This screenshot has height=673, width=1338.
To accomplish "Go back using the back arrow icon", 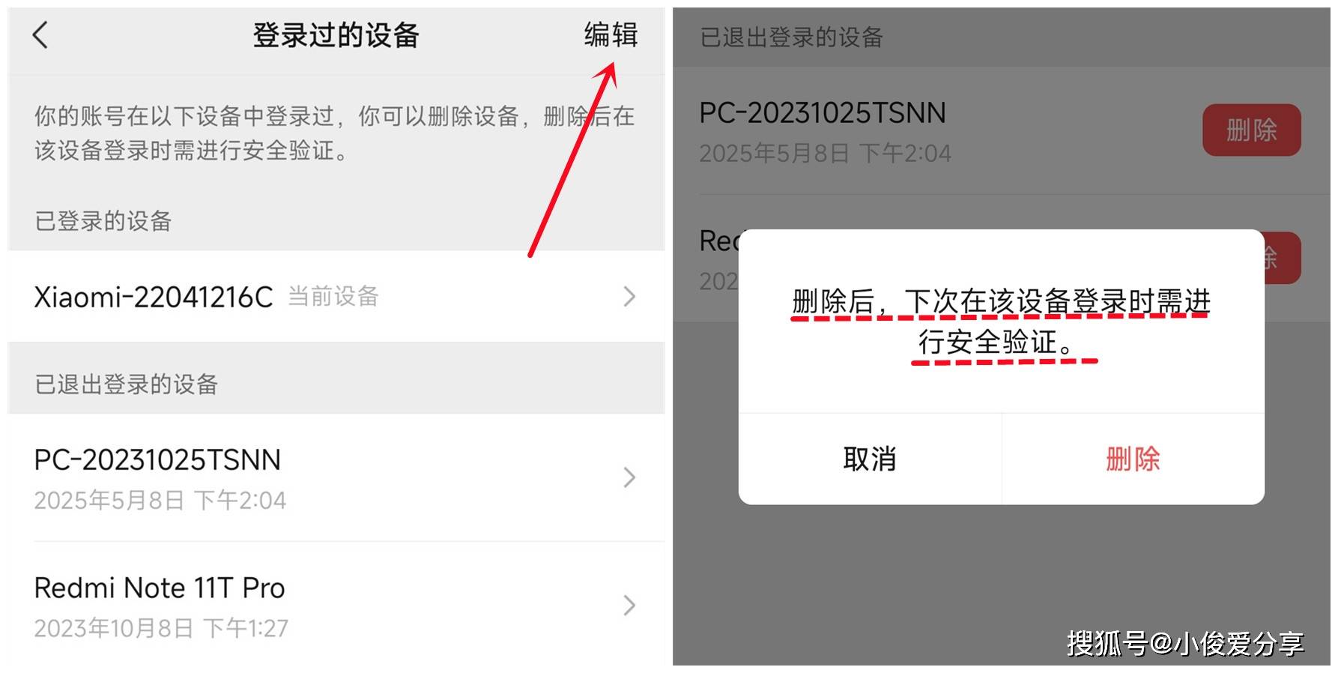I will [40, 35].
